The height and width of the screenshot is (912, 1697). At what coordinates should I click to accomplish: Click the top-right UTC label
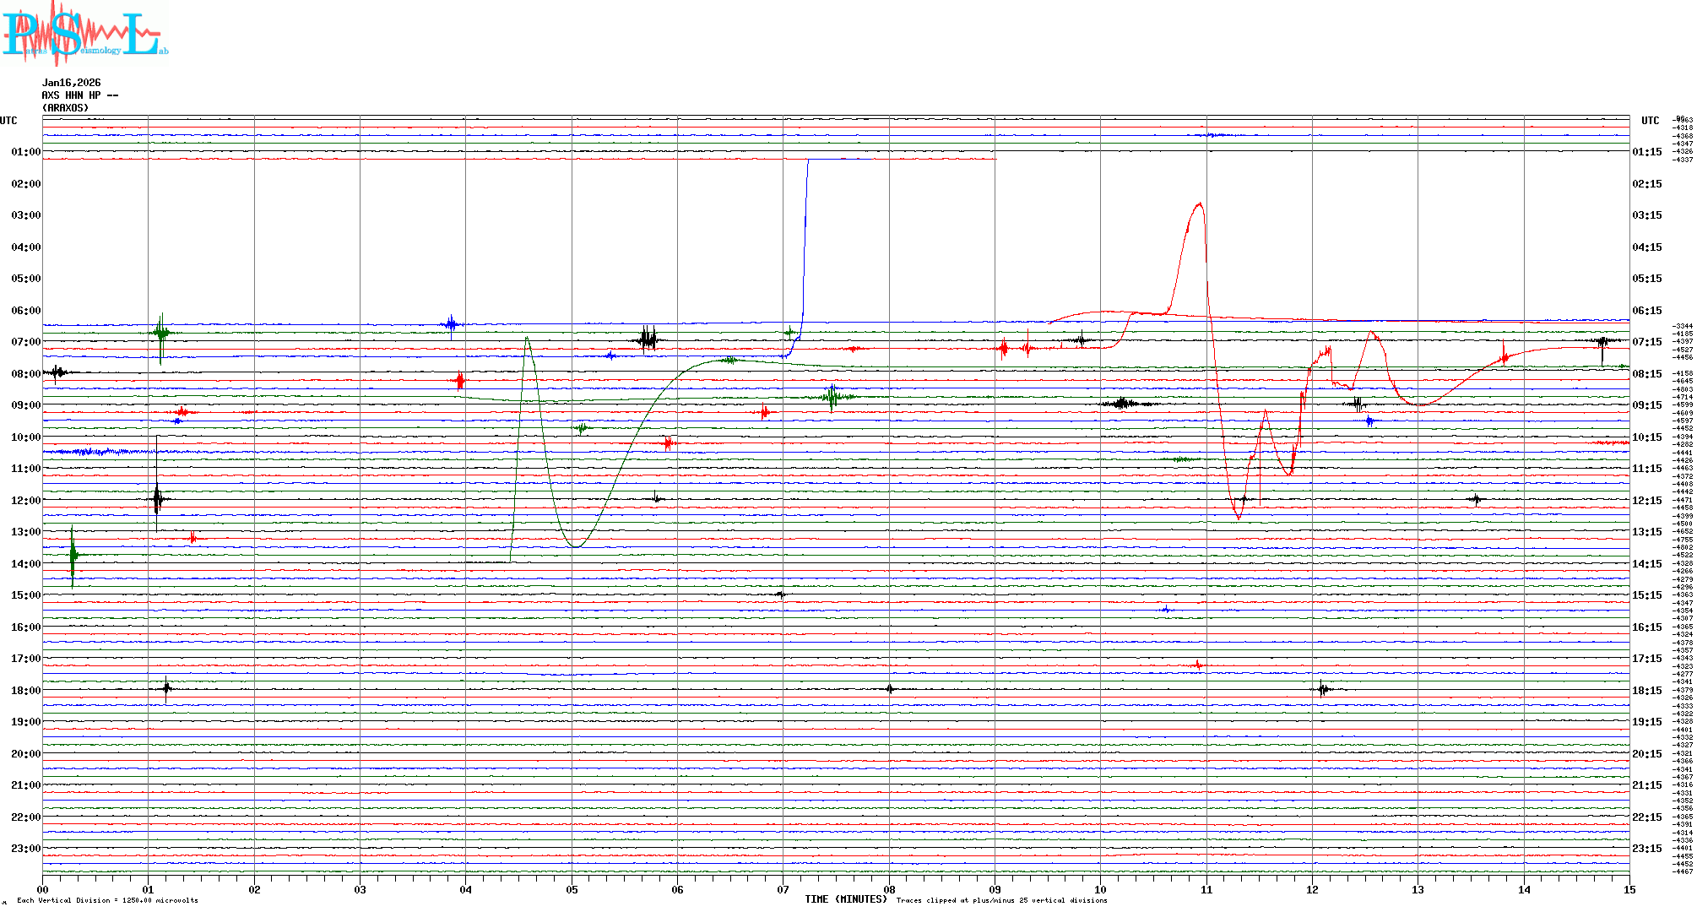click(1650, 121)
